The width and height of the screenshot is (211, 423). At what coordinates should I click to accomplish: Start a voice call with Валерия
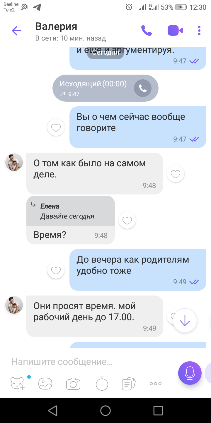tap(147, 31)
